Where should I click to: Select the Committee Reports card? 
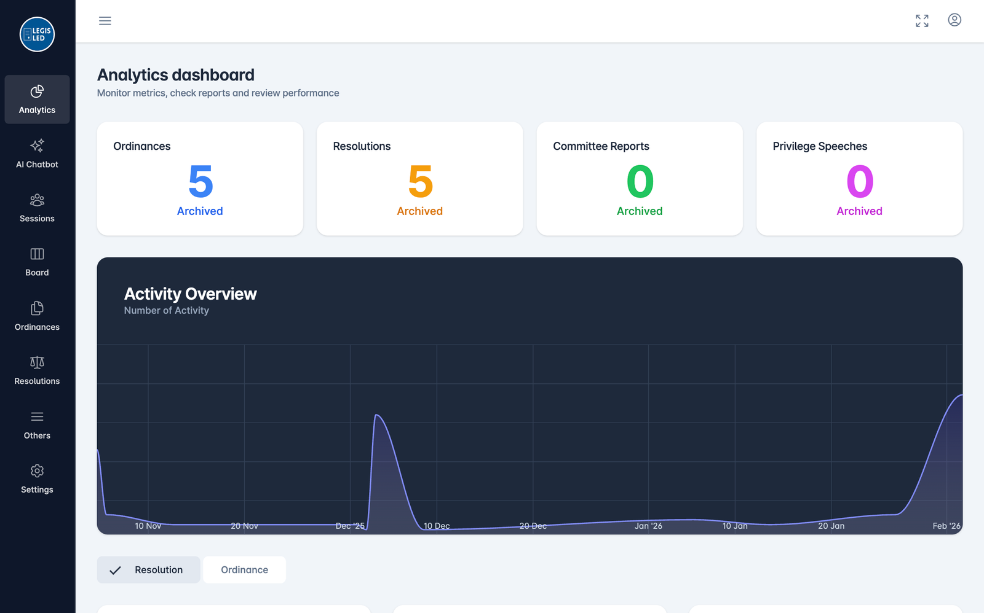coord(640,179)
